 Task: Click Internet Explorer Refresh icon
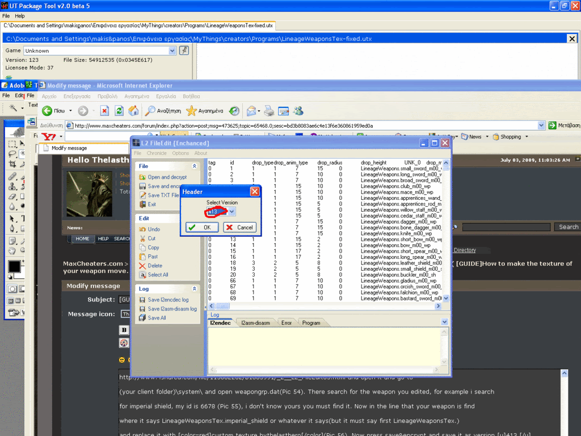pyautogui.click(x=119, y=111)
